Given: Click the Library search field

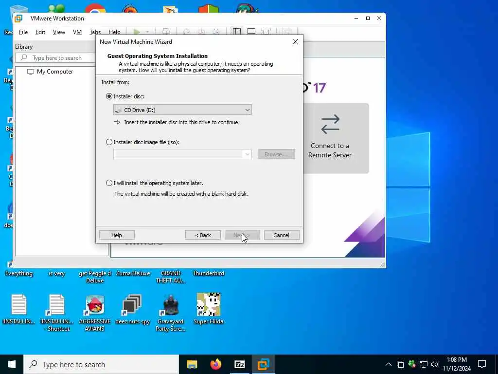Looking at the screenshot, I should [x=56, y=58].
